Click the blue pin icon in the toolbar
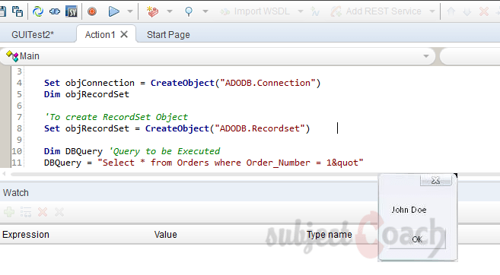The width and height of the screenshot is (500, 275). pyautogui.click(x=189, y=12)
